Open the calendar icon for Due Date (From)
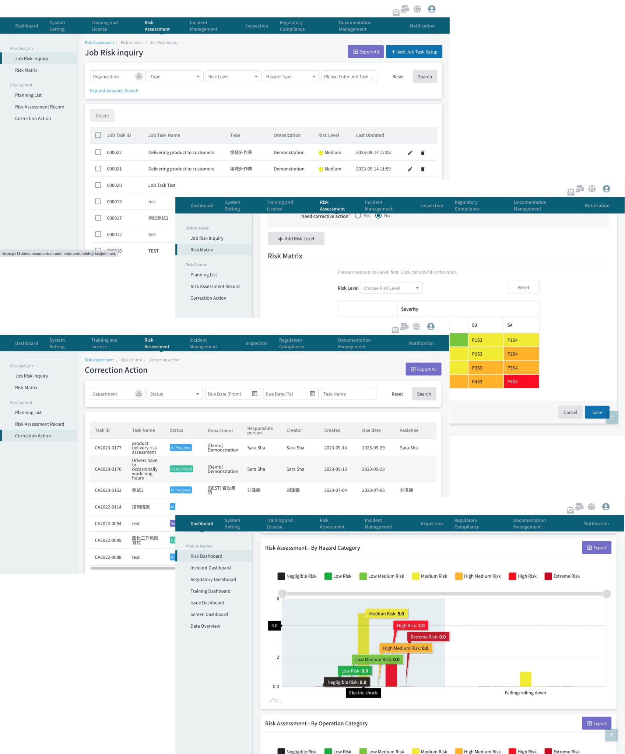Viewport: 625px width, 754px height. 254,394
